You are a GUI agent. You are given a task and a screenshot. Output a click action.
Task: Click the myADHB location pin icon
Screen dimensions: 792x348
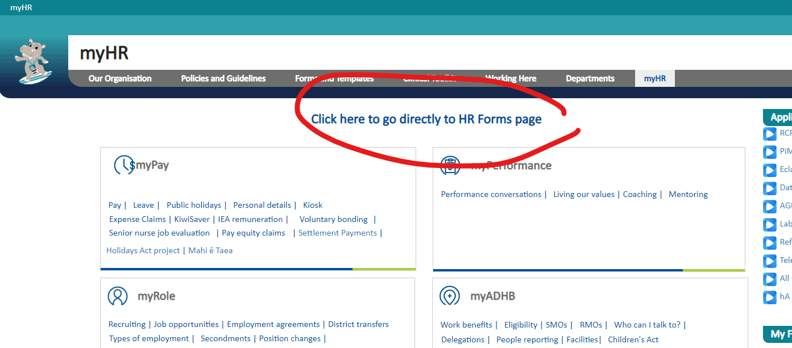click(x=450, y=296)
